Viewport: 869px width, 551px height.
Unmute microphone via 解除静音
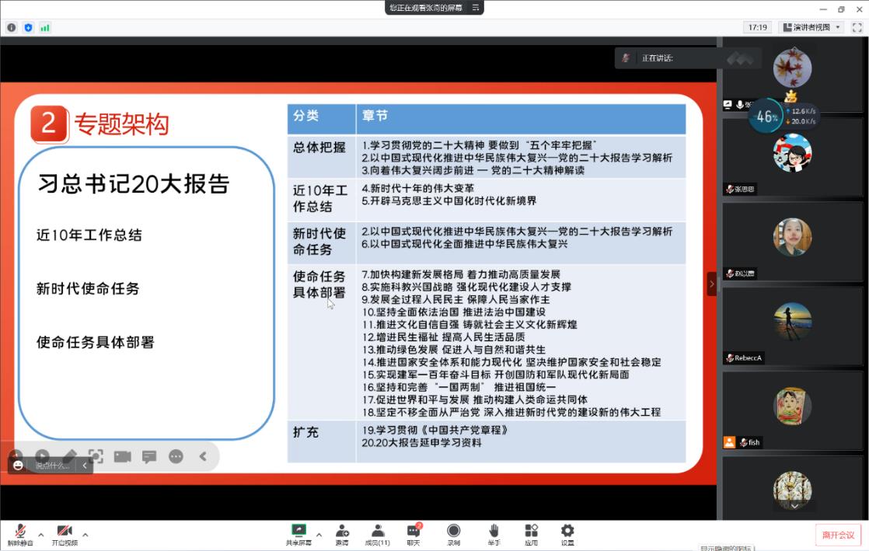coord(20,533)
